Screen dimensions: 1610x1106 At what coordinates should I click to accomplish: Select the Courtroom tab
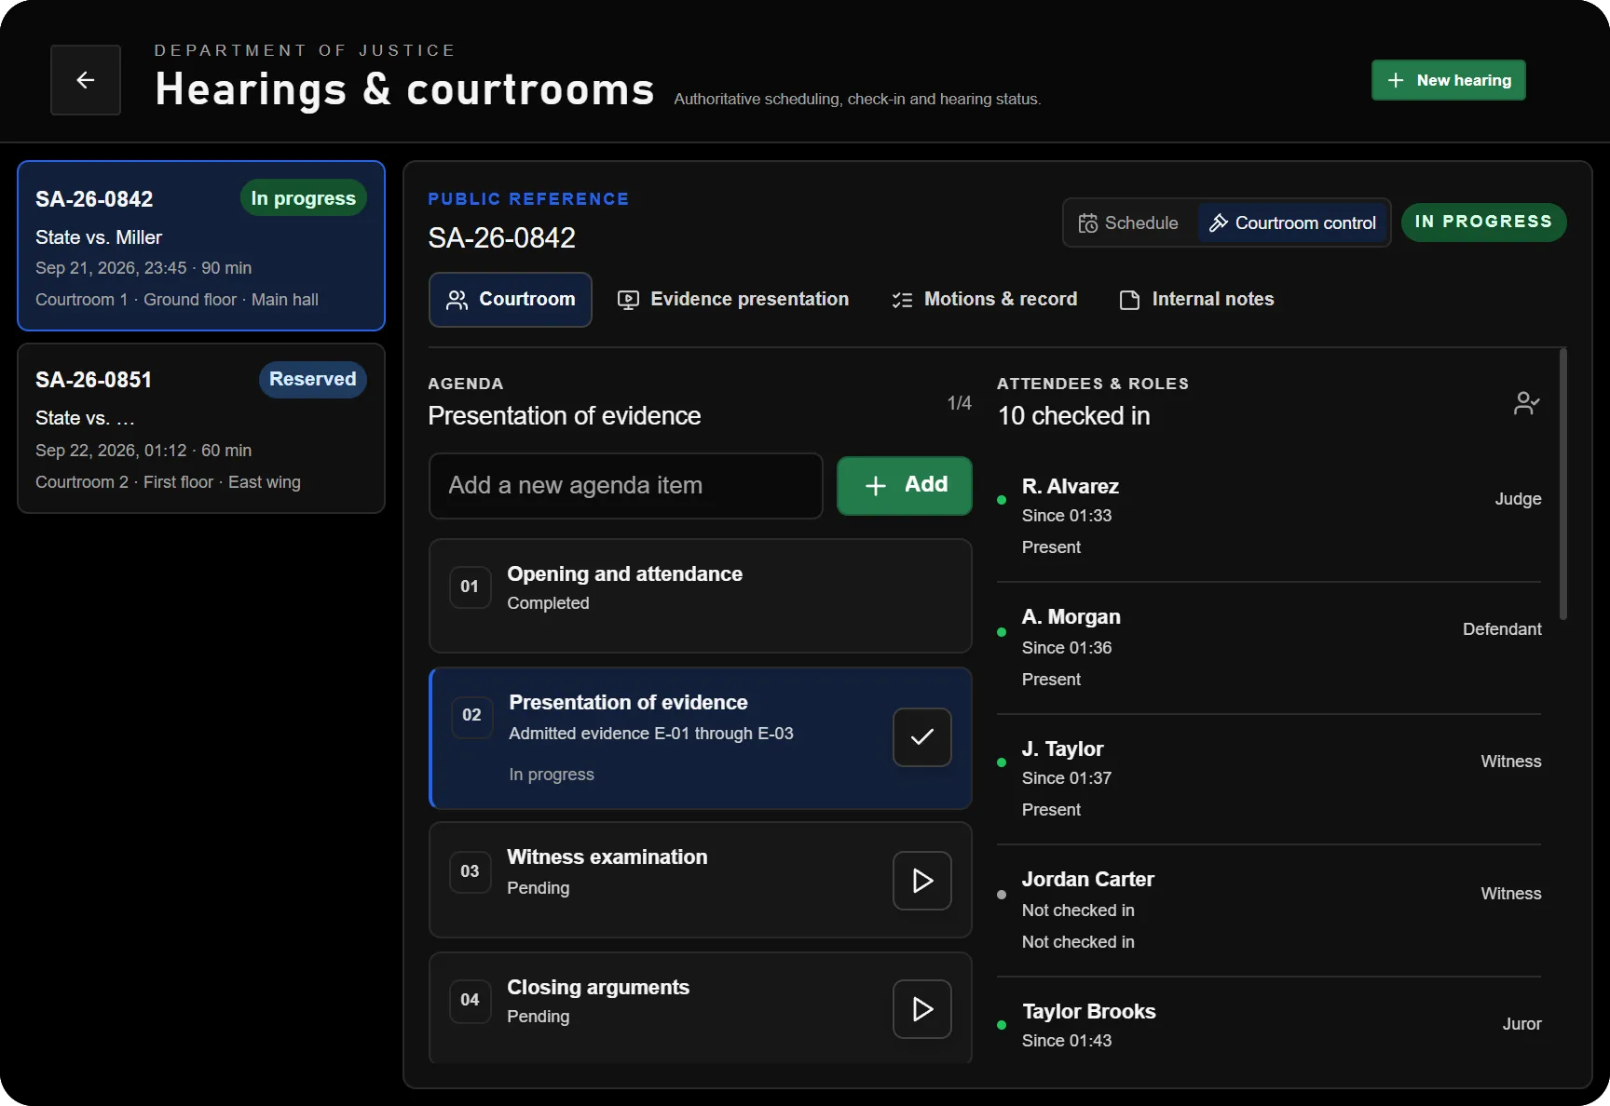(x=511, y=300)
